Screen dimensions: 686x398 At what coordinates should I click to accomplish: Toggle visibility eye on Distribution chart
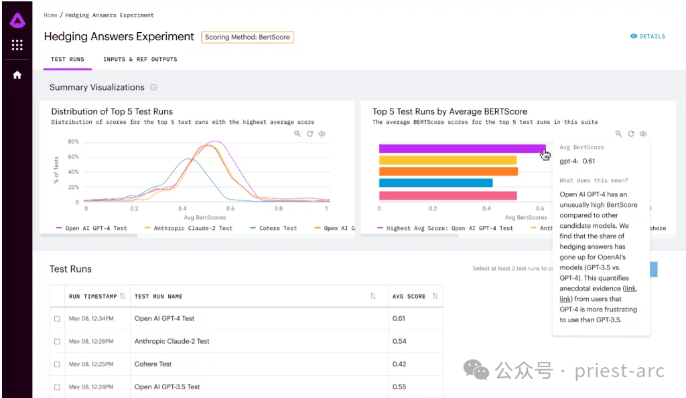tap(322, 134)
